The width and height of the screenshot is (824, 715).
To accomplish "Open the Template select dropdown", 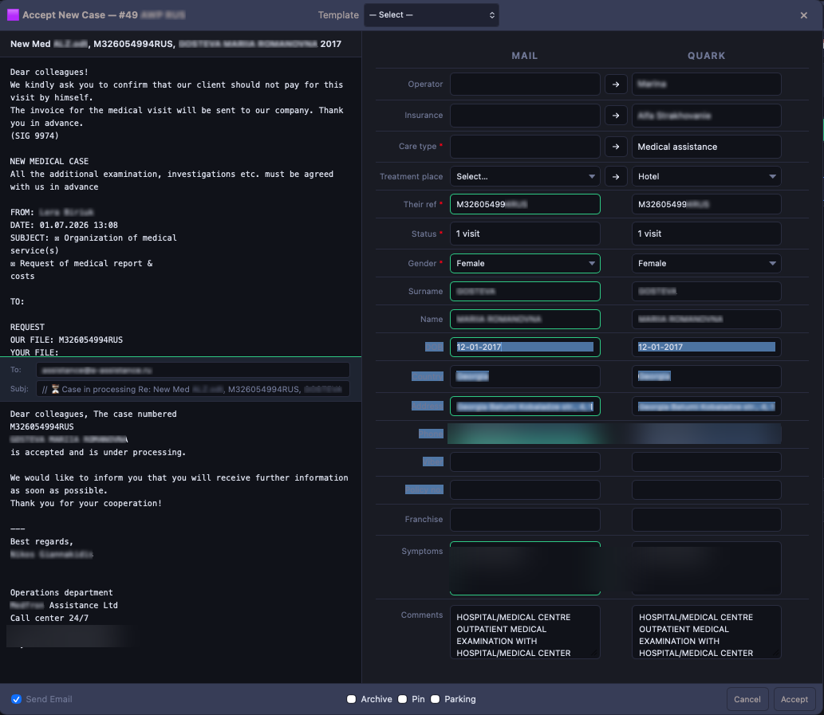I will tap(432, 14).
